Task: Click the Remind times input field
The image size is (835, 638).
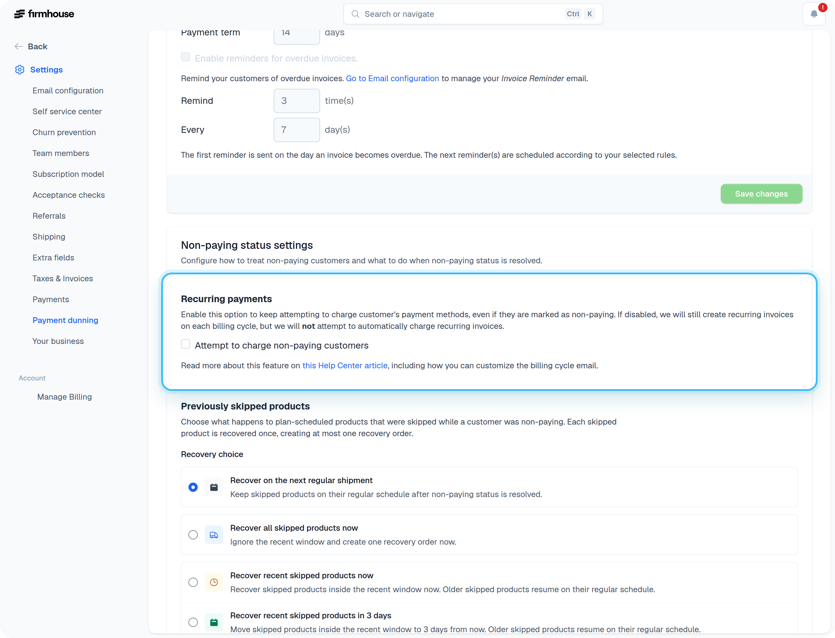Action: 297,101
